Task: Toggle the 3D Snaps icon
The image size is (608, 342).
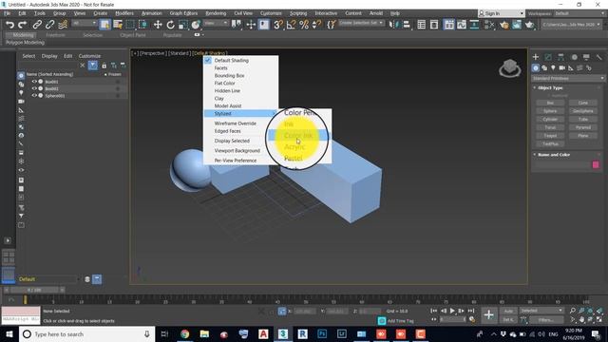Action: pos(278,25)
